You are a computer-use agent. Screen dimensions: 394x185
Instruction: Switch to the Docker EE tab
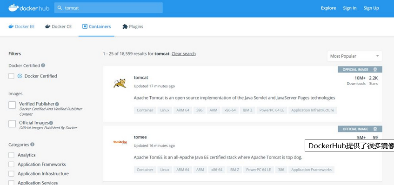[x=21, y=26]
